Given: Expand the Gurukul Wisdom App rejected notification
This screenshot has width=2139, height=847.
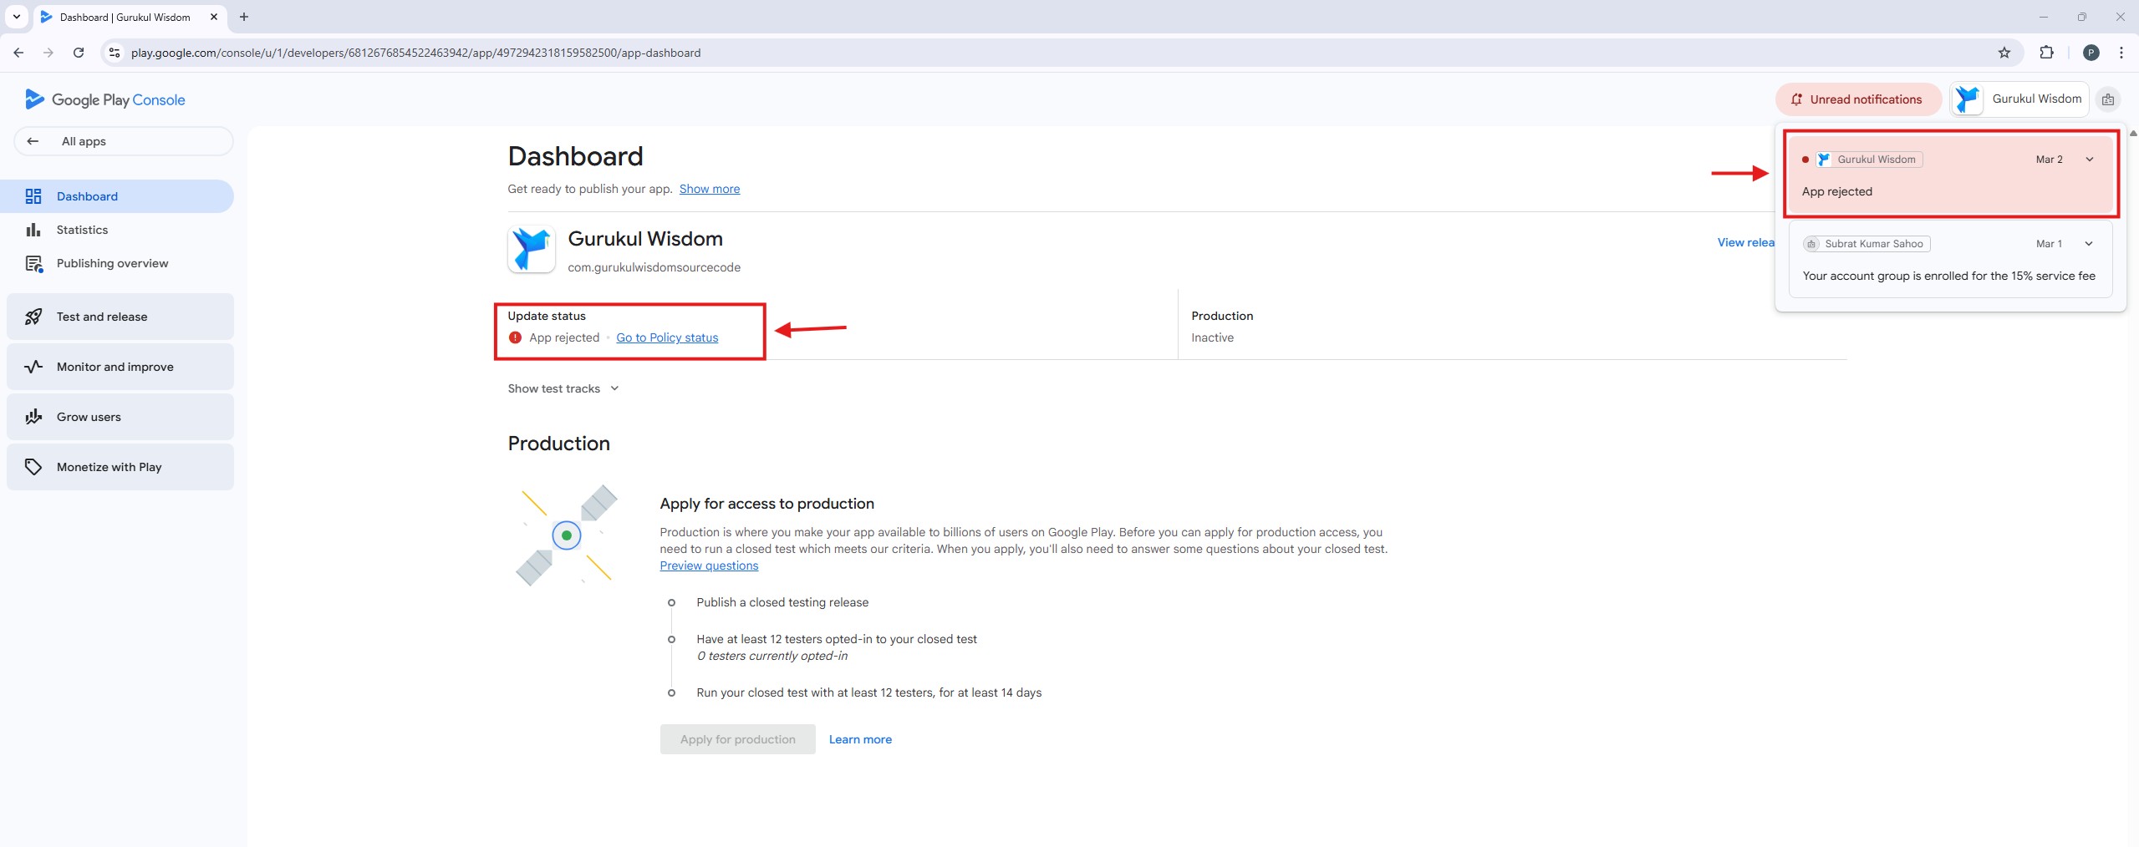Looking at the screenshot, I should click(2089, 160).
